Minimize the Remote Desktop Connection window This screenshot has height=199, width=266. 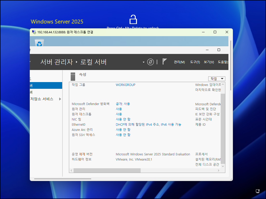click(x=203, y=32)
